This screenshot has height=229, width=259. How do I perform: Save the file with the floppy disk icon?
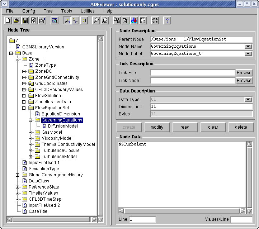point(25,20)
